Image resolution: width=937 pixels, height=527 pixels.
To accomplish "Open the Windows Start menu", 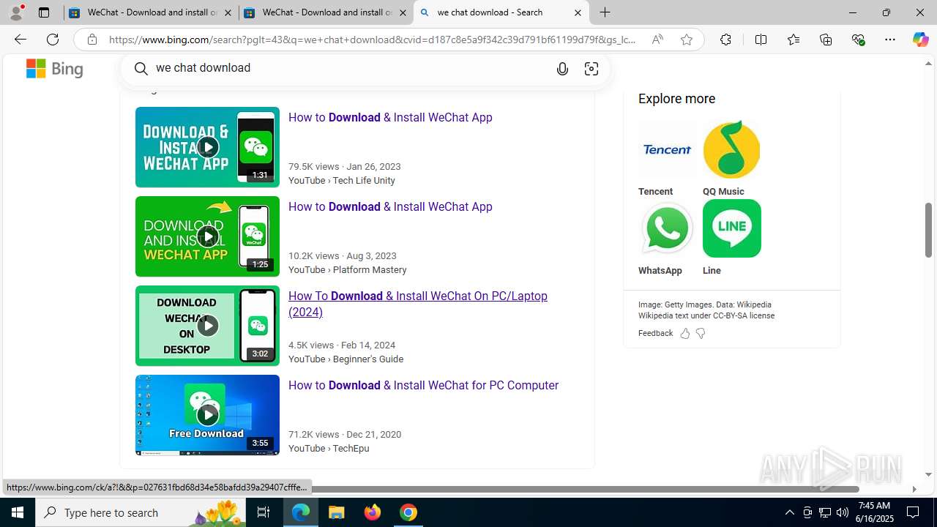I will tap(18, 512).
